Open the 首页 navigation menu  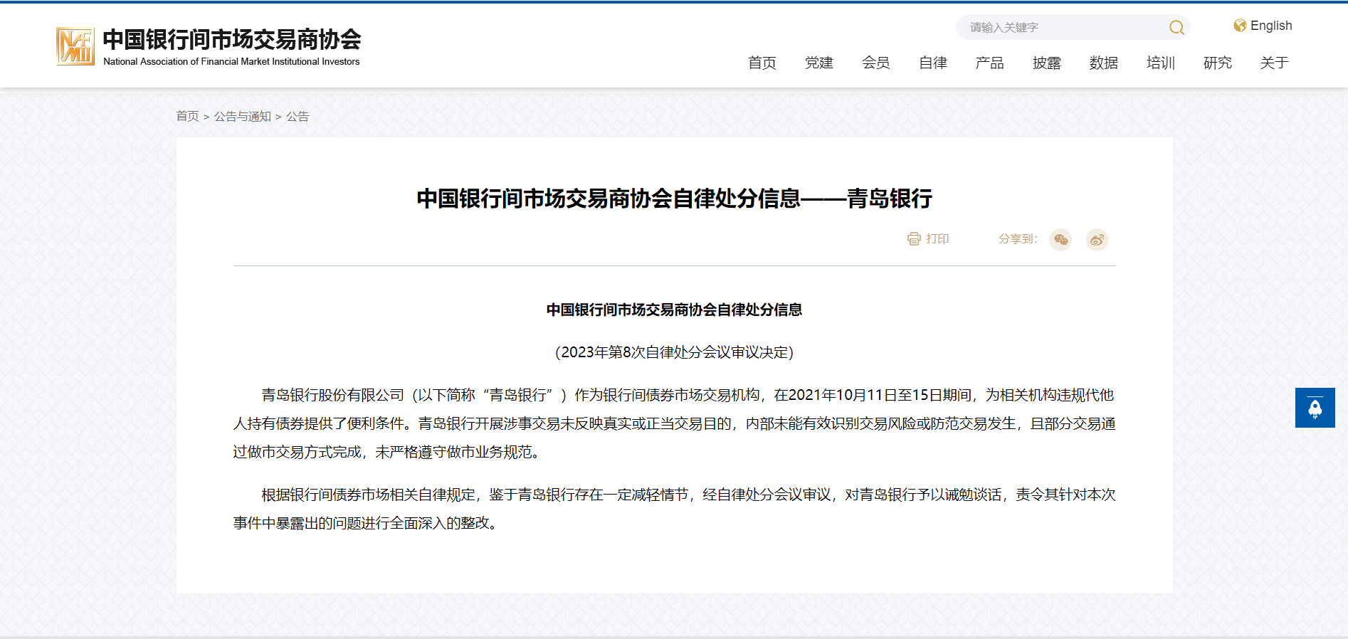tap(762, 63)
